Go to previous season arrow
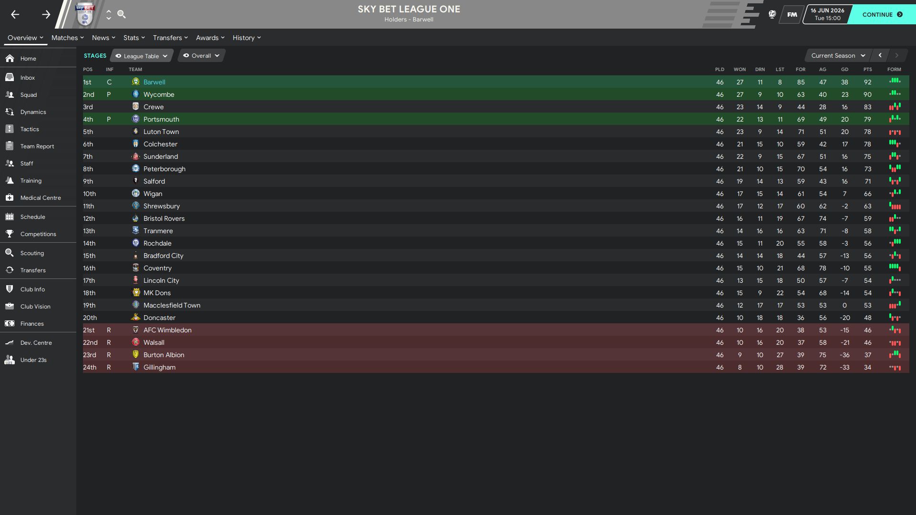916x515 pixels. click(880, 56)
